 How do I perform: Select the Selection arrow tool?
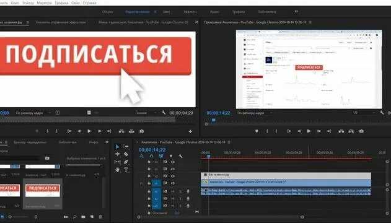117,147
